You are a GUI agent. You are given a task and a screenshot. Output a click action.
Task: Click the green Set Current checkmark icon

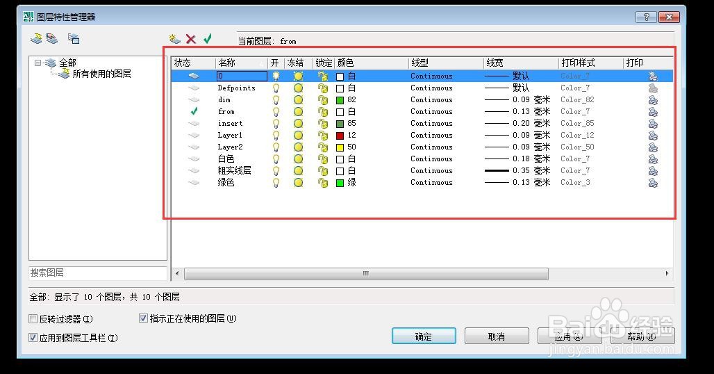(208, 39)
